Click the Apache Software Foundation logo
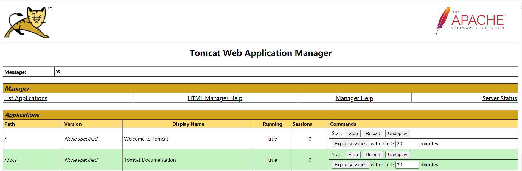The height and width of the screenshot is (171, 522). (471, 21)
